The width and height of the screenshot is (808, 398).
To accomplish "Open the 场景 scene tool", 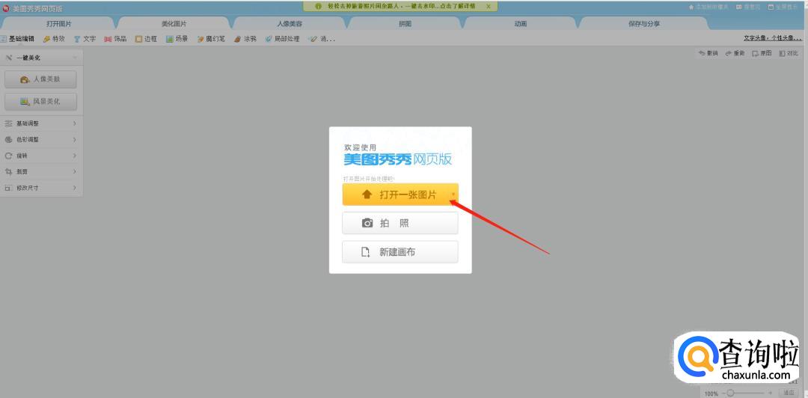I will (177, 39).
